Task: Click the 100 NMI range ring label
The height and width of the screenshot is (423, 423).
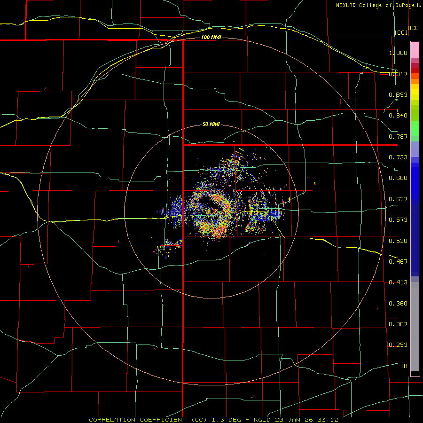Action: (x=211, y=37)
